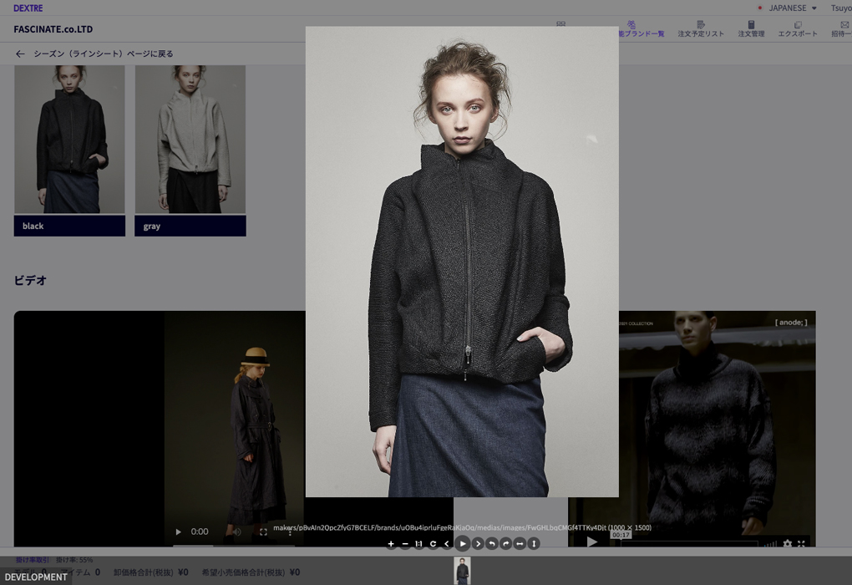Zoom out with the viewer minus button
Viewport: 852px width, 585px height.
tap(405, 544)
